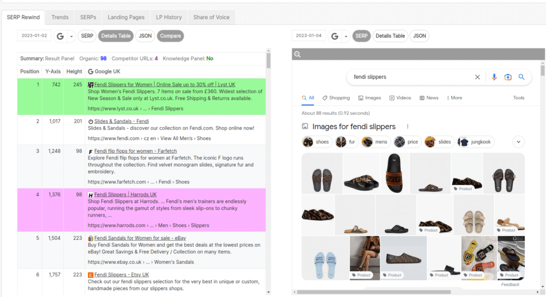546x297 pixels.
Task: Select SERP view in the right panel
Action: point(362,36)
